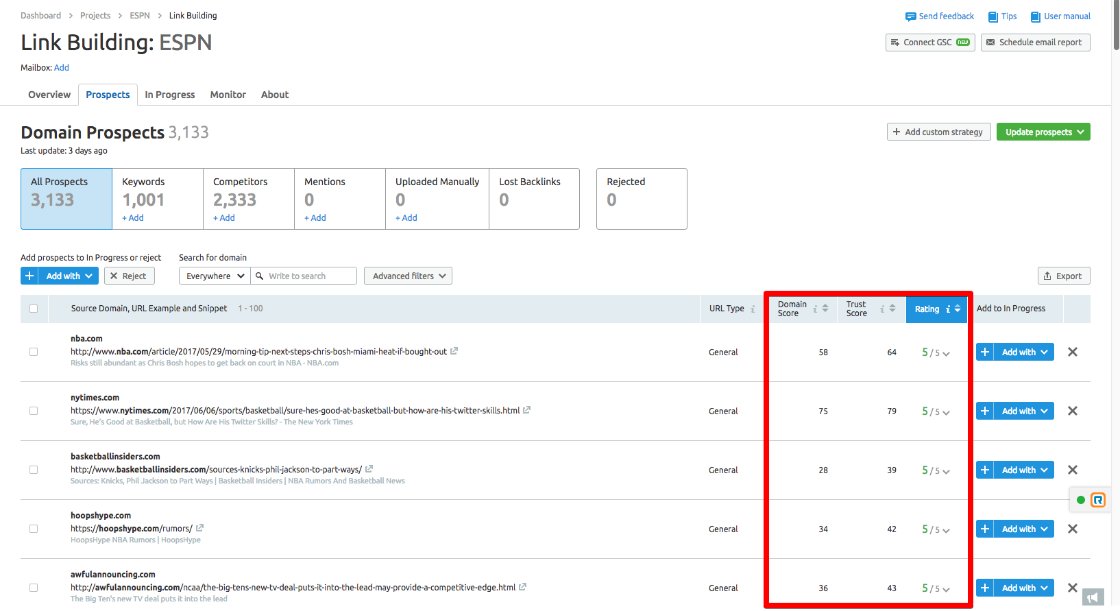Reject basketballinsiders.com prospect with X icon
This screenshot has height=611, width=1120.
point(1073,470)
